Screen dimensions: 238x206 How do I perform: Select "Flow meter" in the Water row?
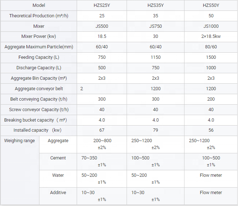click(x=211, y=175)
